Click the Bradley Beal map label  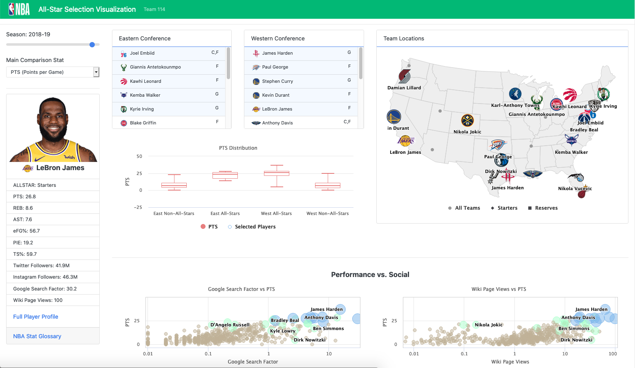click(584, 130)
